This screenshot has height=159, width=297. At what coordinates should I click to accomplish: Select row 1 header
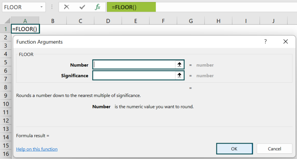pos(6,29)
